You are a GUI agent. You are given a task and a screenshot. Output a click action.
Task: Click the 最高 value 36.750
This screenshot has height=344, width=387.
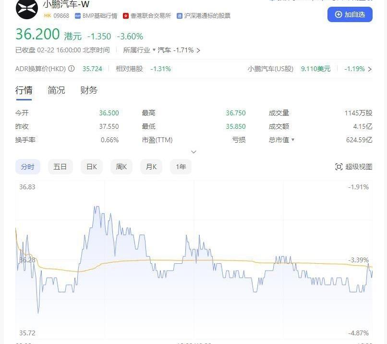pos(236,113)
